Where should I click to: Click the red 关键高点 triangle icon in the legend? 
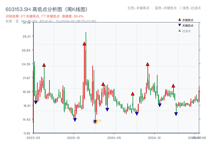pyautogui.click(x=179, y=19)
